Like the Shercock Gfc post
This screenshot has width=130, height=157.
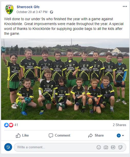(22, 136)
